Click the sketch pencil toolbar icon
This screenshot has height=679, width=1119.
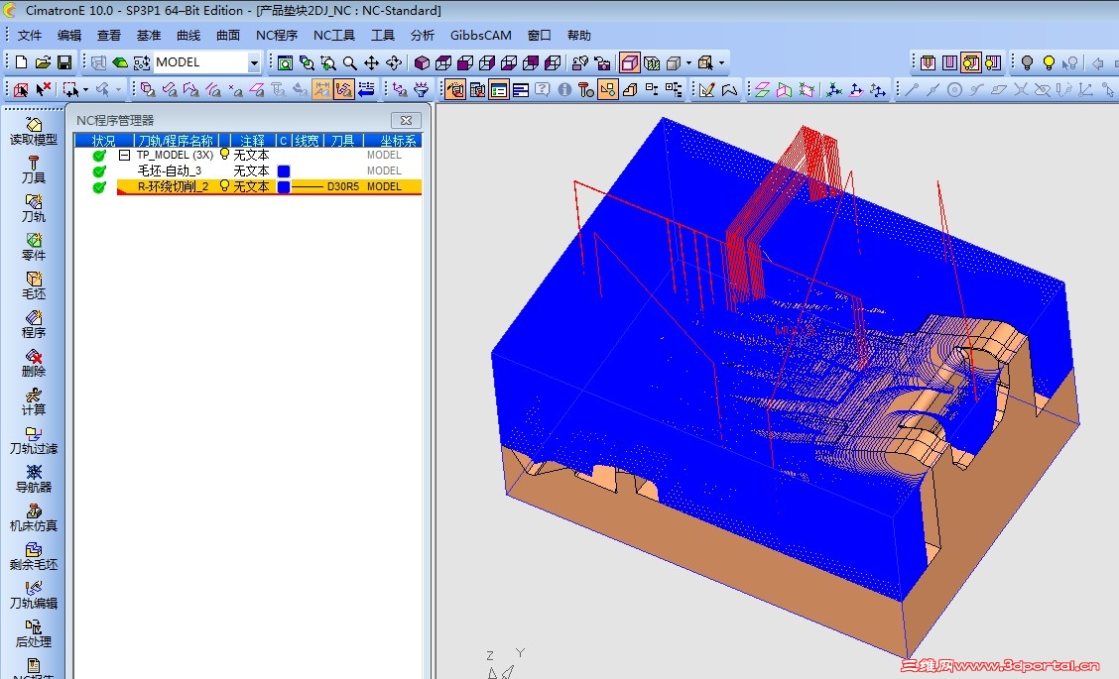pyautogui.click(x=706, y=90)
